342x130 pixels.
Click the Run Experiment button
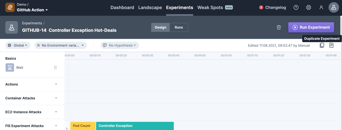[x=311, y=27]
